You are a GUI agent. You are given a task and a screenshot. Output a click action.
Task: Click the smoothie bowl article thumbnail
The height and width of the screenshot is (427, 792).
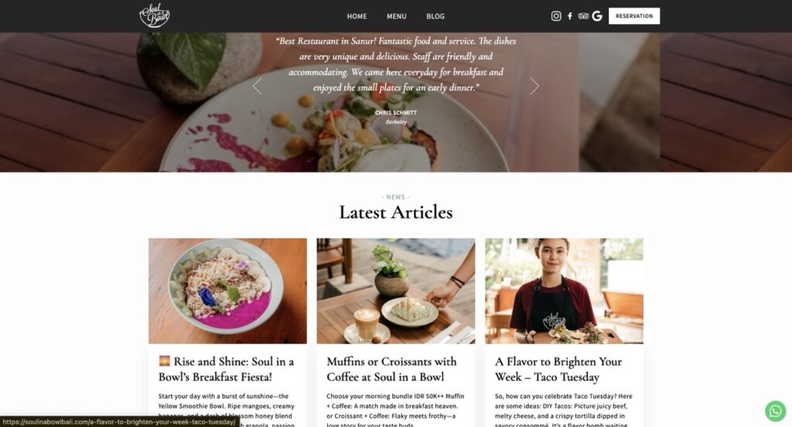pyautogui.click(x=227, y=291)
